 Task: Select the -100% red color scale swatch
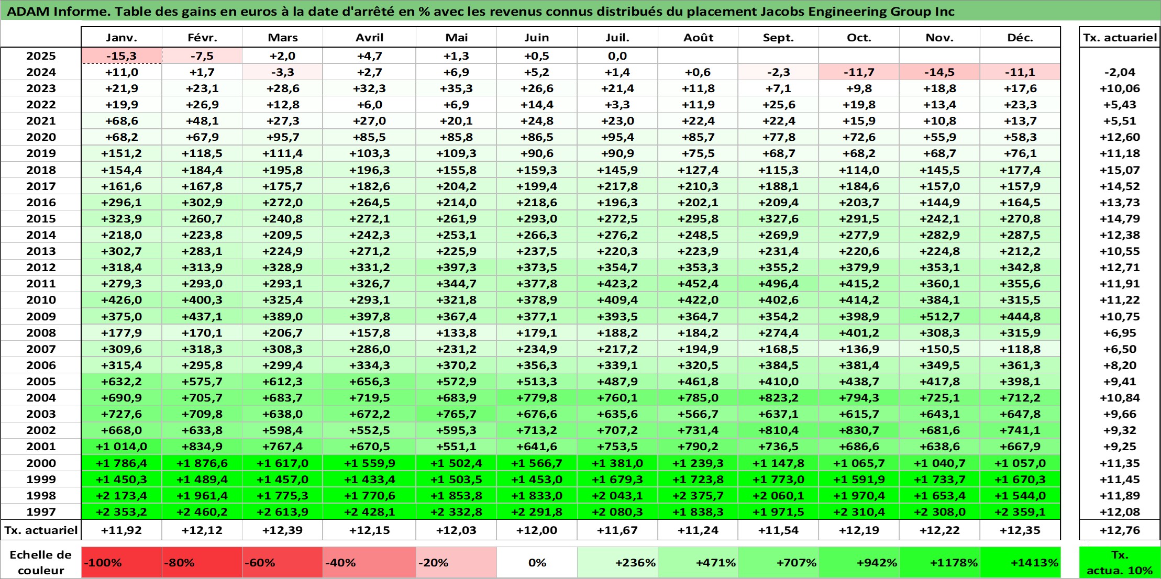pyautogui.click(x=121, y=562)
